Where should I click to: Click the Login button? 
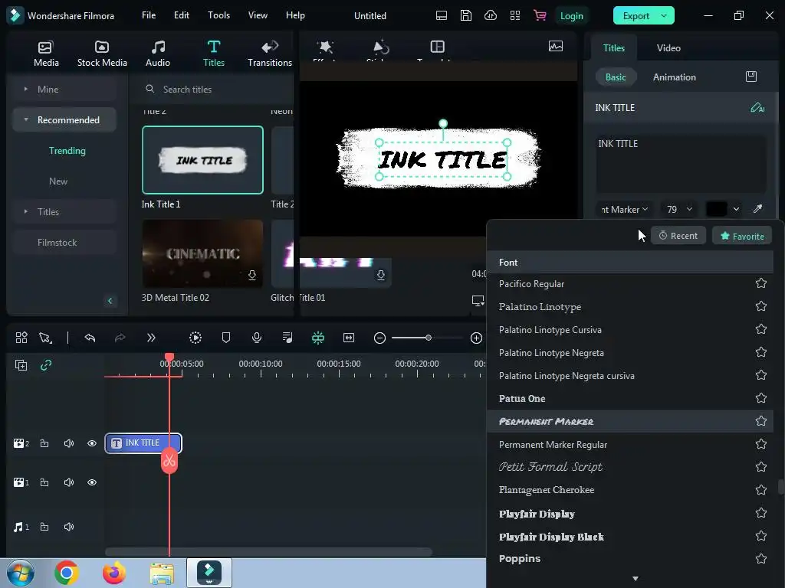tap(571, 16)
